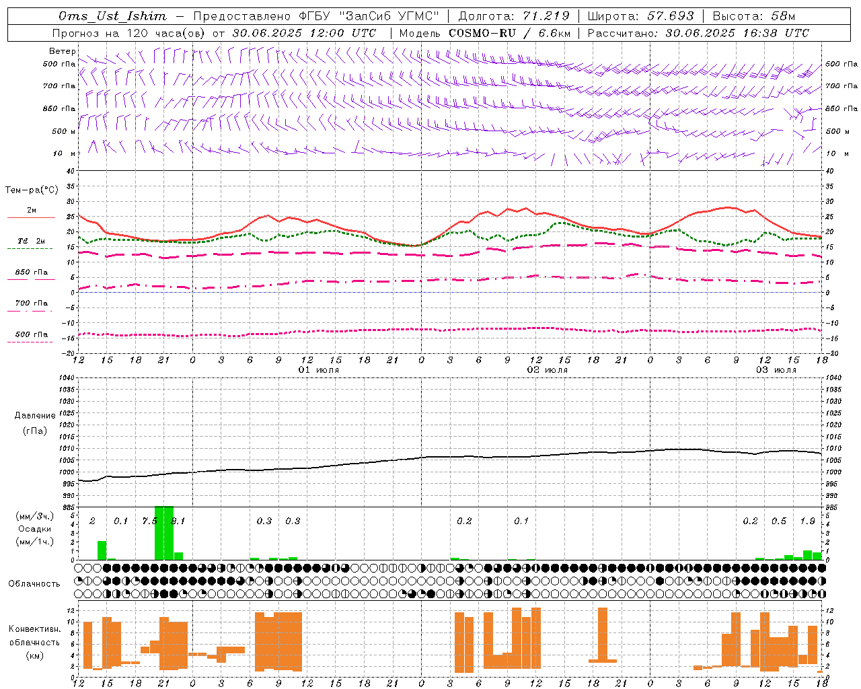
Task: Click the forecast start time 30.06.2025 12:00 UTC
Action: [304, 33]
